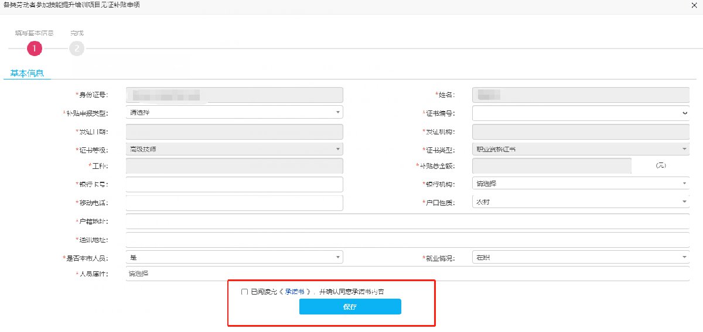Expand the 证书编号 combo box

(x=580, y=112)
